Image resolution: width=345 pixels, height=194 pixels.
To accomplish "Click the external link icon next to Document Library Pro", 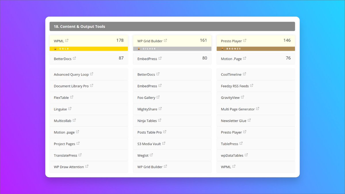I will coord(92,85).
